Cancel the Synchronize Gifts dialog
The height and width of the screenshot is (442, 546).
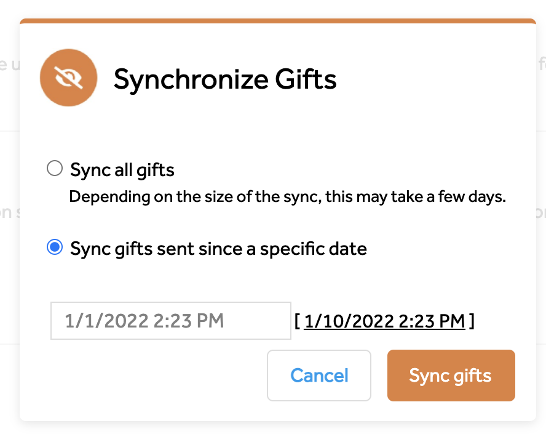tap(319, 376)
